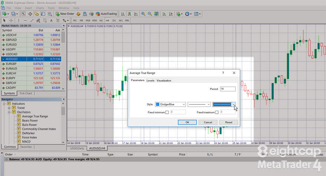326x176 pixels.
Task: Select the Horizontal Line drawing tool
Action: (25, 20)
